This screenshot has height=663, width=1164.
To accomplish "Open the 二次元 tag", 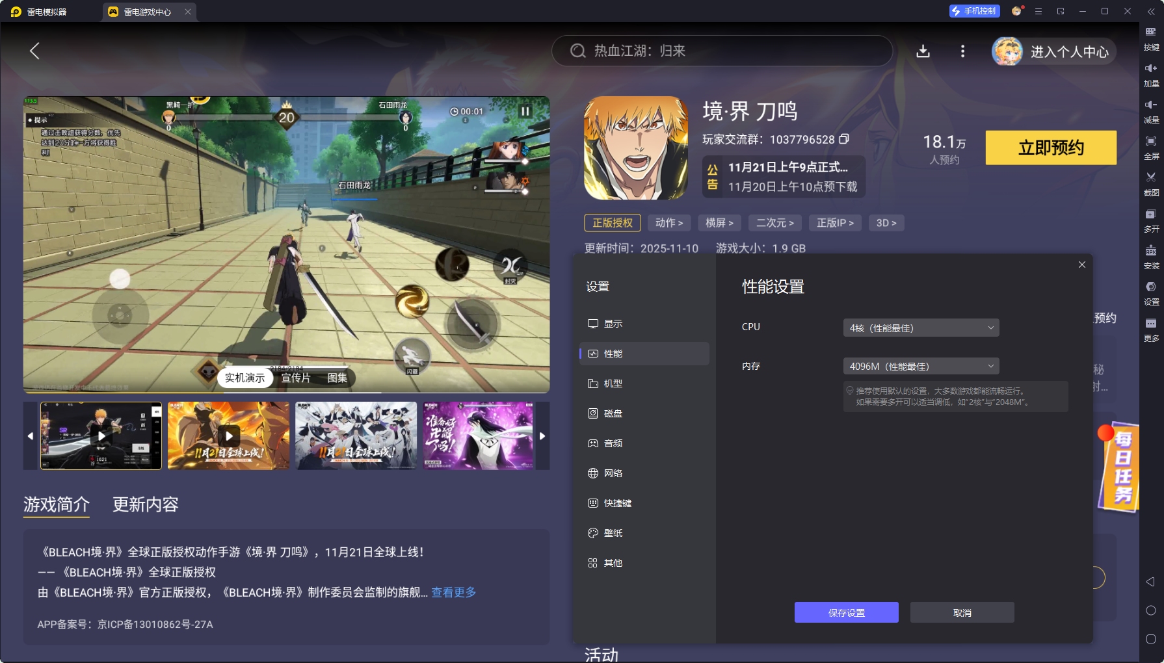I will pyautogui.click(x=775, y=223).
